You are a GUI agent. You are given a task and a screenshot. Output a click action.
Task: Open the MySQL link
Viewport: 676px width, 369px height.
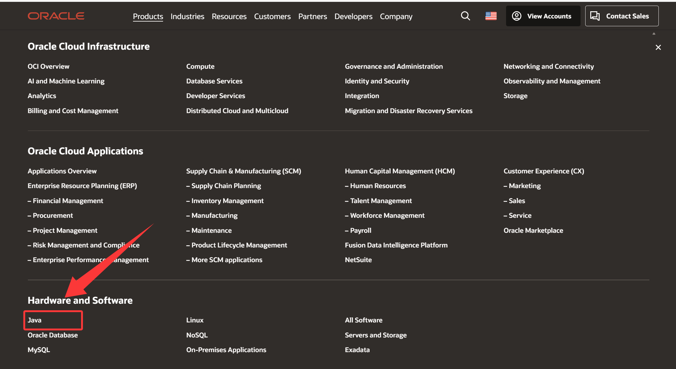pyautogui.click(x=39, y=350)
